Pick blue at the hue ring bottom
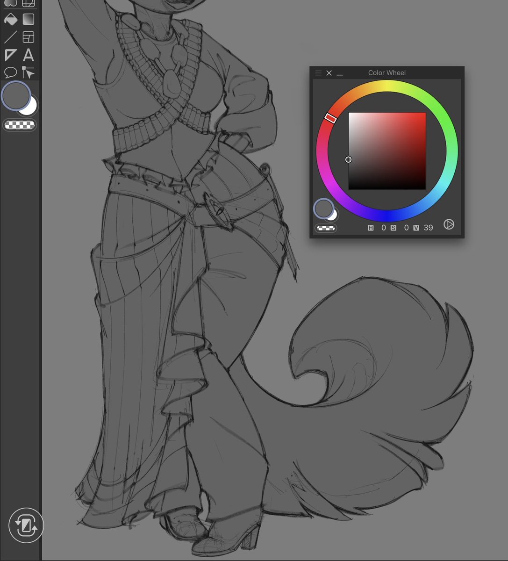508x561 pixels. [386, 216]
